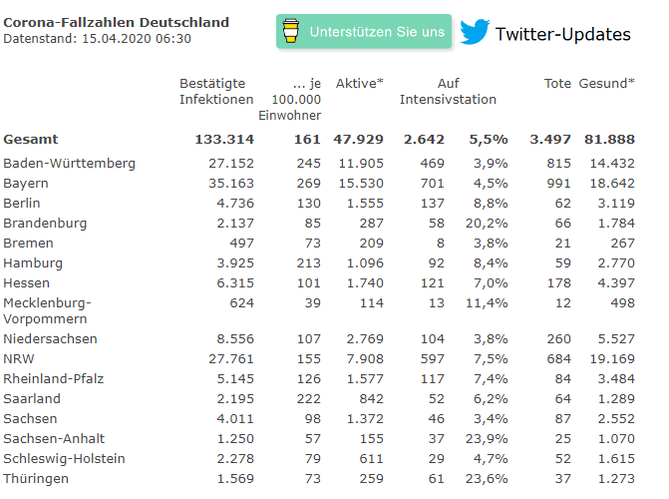Screen dimensions: 669x499
Task: Click the je 100.000 Einwohner header
Action: [290, 99]
